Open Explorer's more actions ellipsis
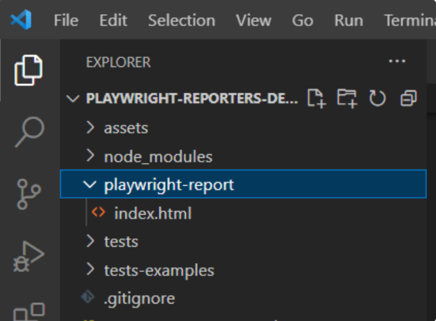The image size is (436, 321). [397, 62]
